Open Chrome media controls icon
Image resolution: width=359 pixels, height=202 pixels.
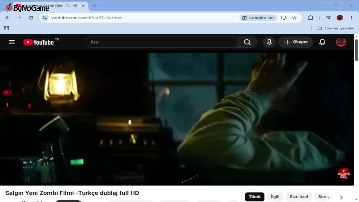click(328, 18)
